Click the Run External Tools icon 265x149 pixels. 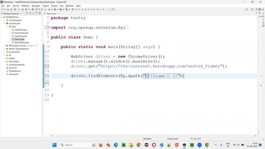(x=67, y=10)
